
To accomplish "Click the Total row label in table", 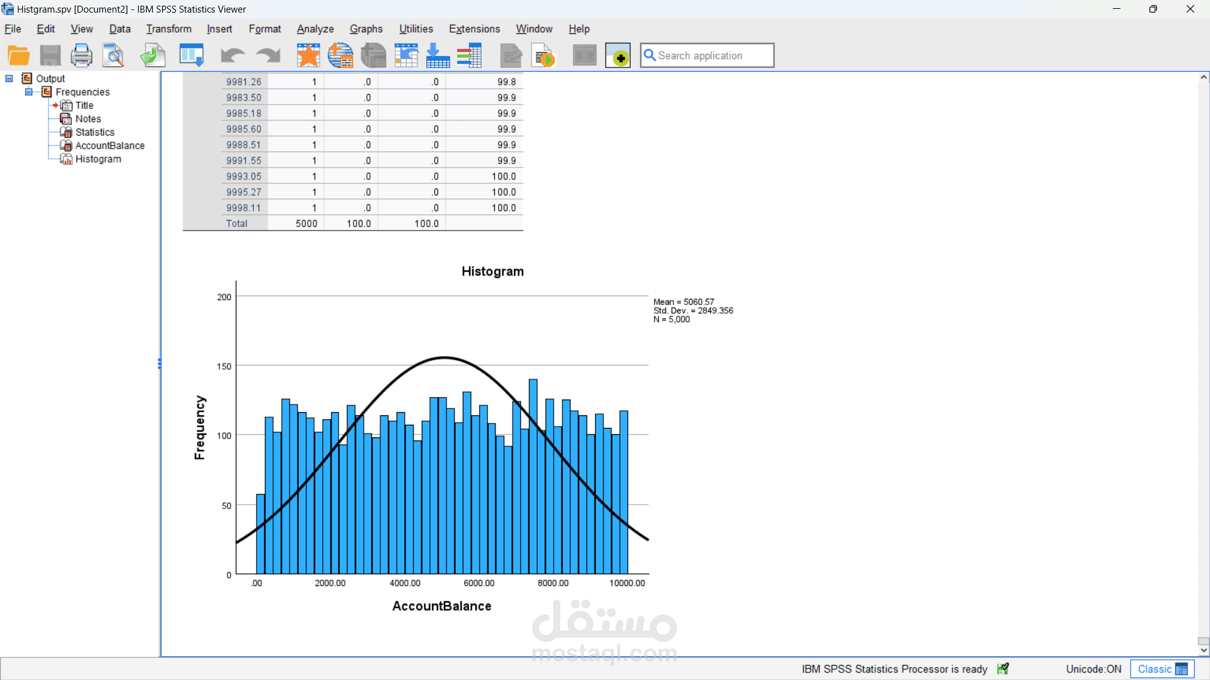I will coord(236,224).
